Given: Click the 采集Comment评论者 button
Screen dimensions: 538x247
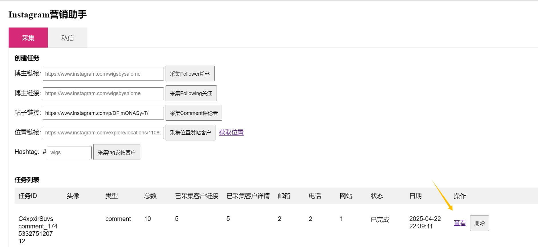Looking at the screenshot, I should pyautogui.click(x=194, y=113).
